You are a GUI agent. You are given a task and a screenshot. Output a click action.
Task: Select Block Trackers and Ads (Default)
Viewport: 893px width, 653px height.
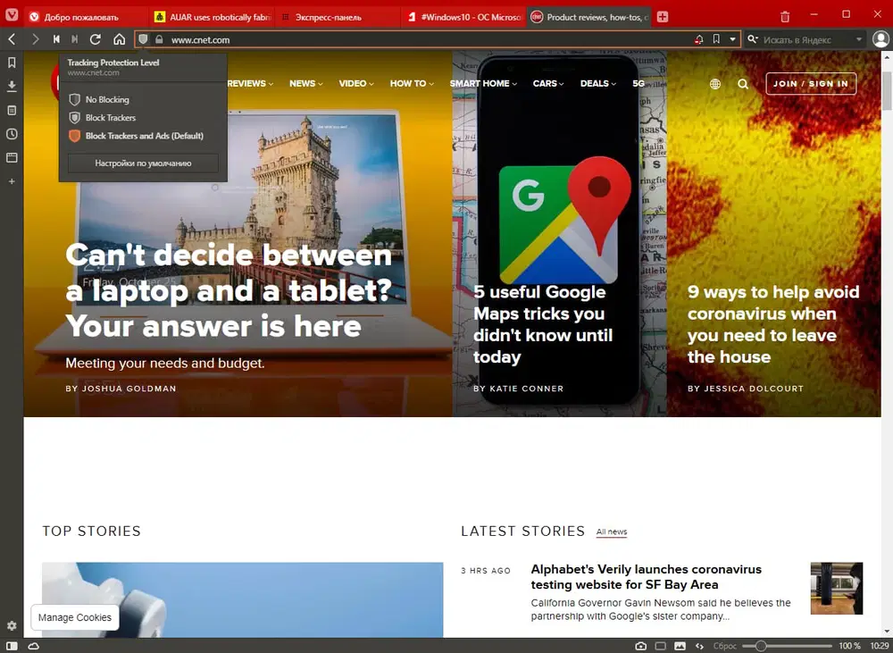click(143, 136)
